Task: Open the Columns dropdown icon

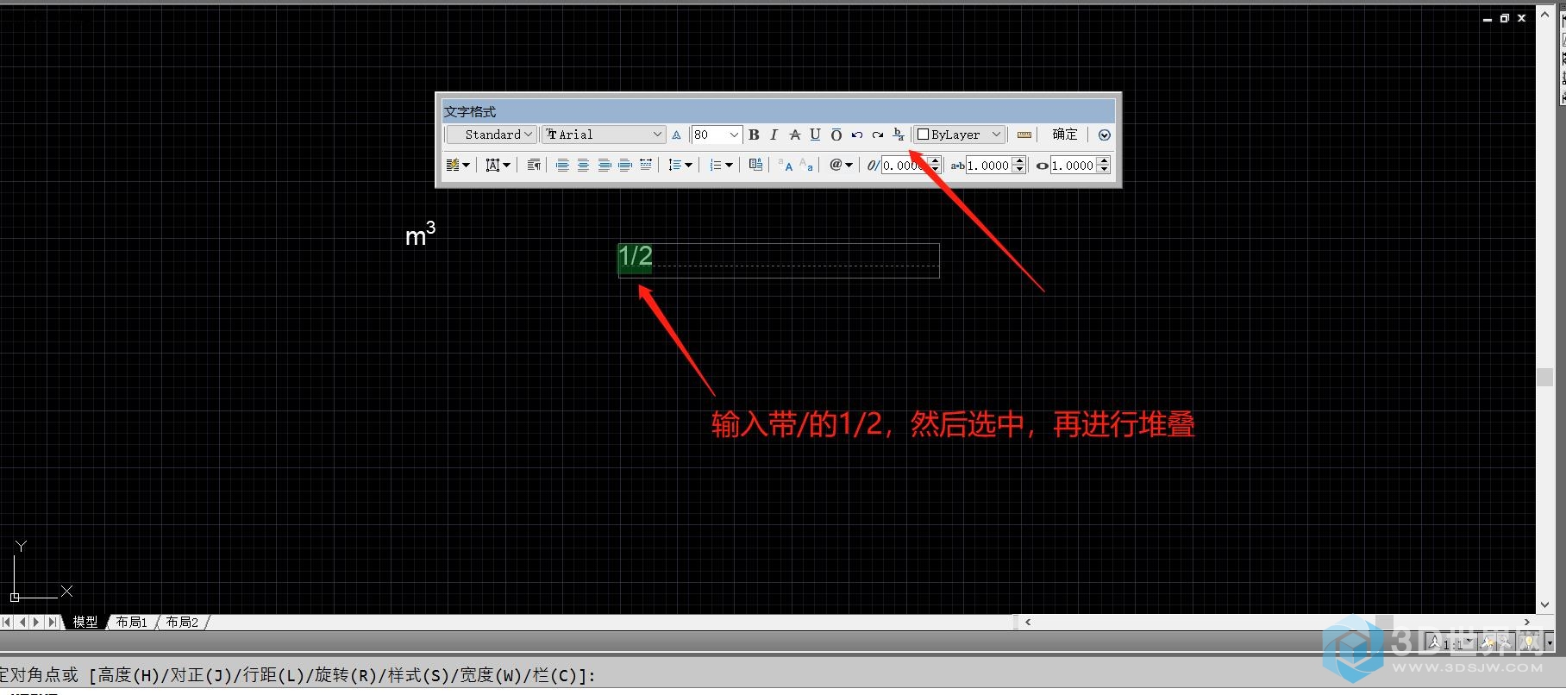Action: click(x=457, y=165)
